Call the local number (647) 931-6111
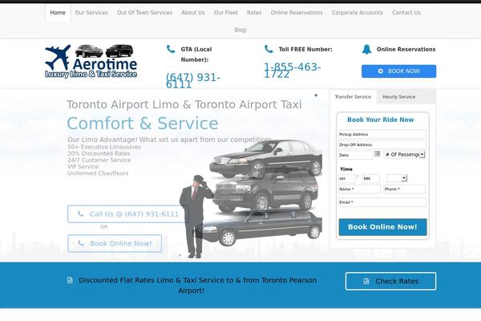Screen dimensions: 481x321 coord(193,81)
